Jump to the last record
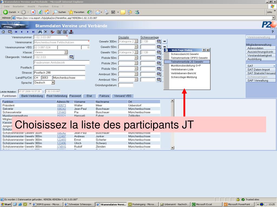 (x=33, y=32)
